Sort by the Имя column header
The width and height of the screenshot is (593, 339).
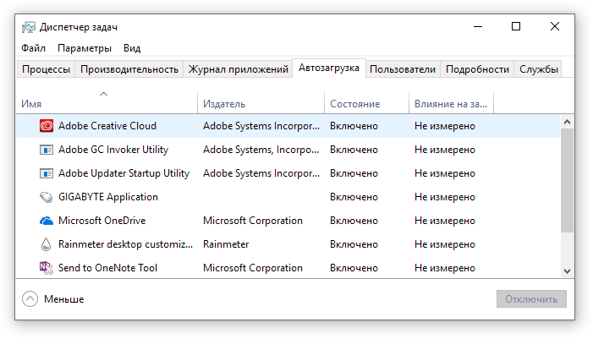coord(107,102)
